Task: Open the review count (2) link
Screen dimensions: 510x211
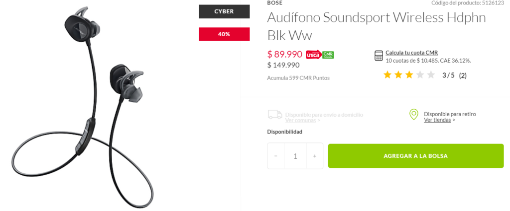Action: pyautogui.click(x=463, y=75)
